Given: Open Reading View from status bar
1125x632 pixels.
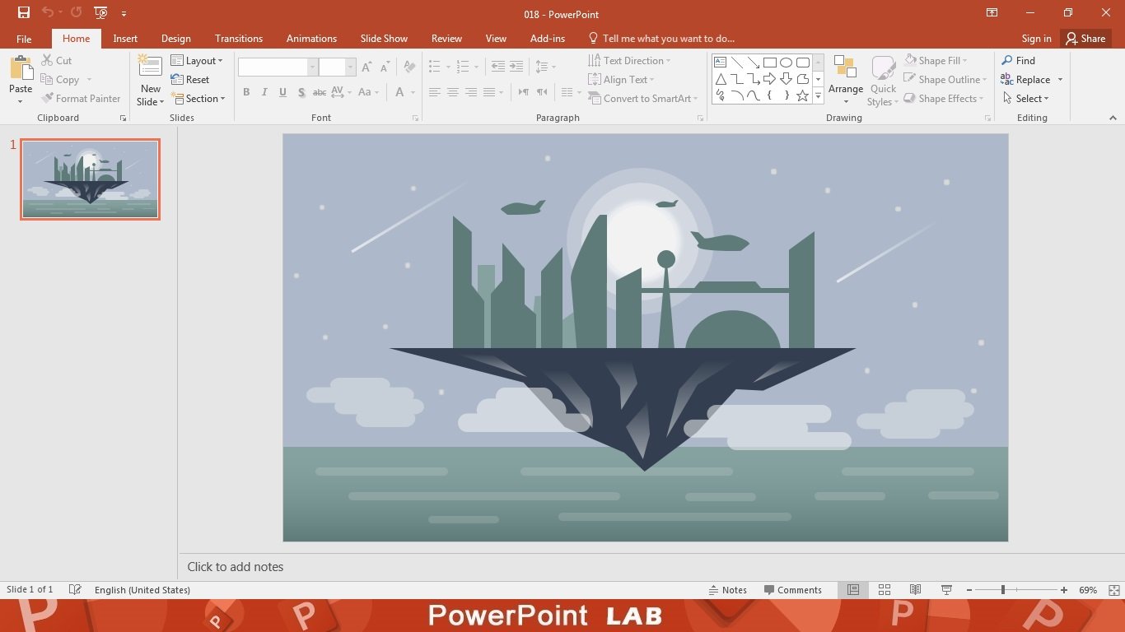Looking at the screenshot, I should pyautogui.click(x=915, y=590).
